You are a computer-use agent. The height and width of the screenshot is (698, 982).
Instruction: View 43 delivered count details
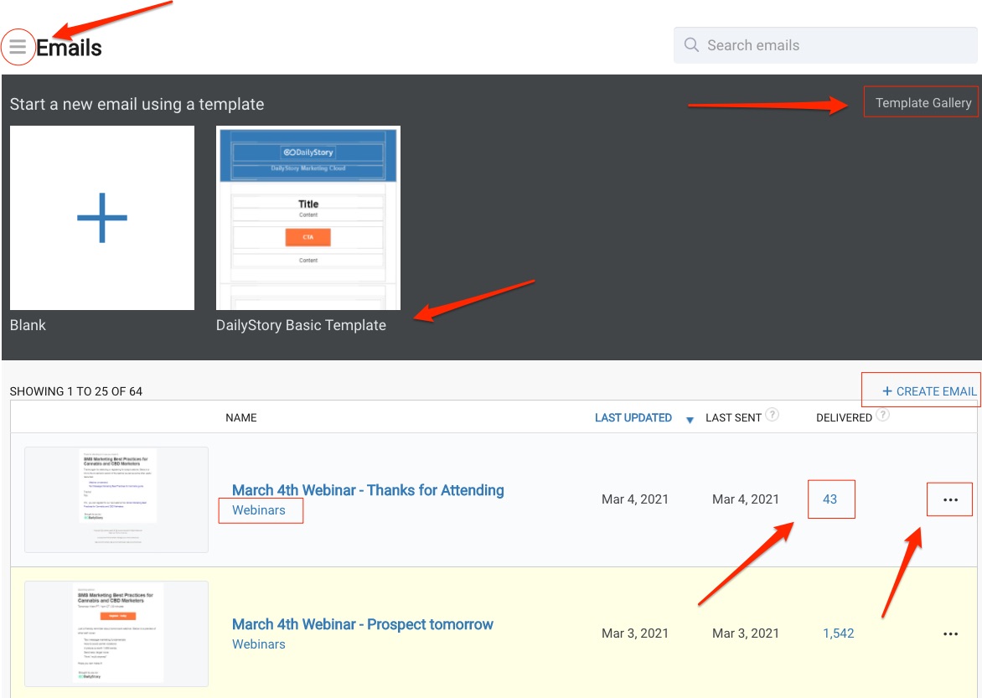coord(830,499)
